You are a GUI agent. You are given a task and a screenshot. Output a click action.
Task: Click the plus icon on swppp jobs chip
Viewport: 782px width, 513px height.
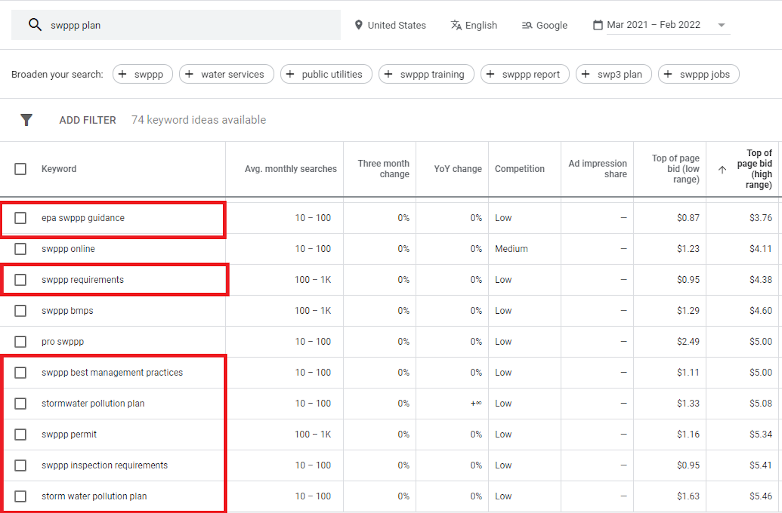668,74
